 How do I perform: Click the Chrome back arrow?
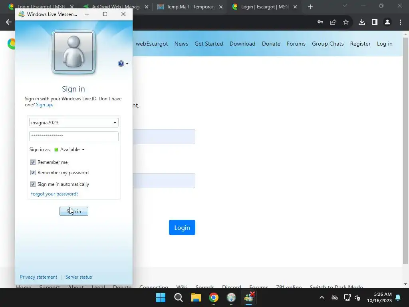coord(9,22)
